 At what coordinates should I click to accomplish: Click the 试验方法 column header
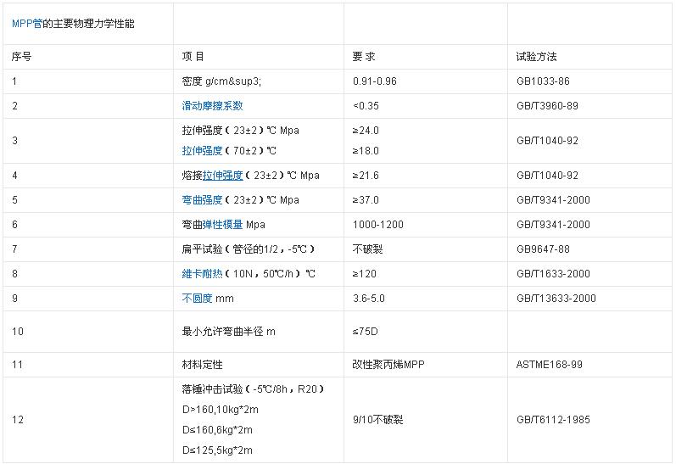[x=536, y=57]
